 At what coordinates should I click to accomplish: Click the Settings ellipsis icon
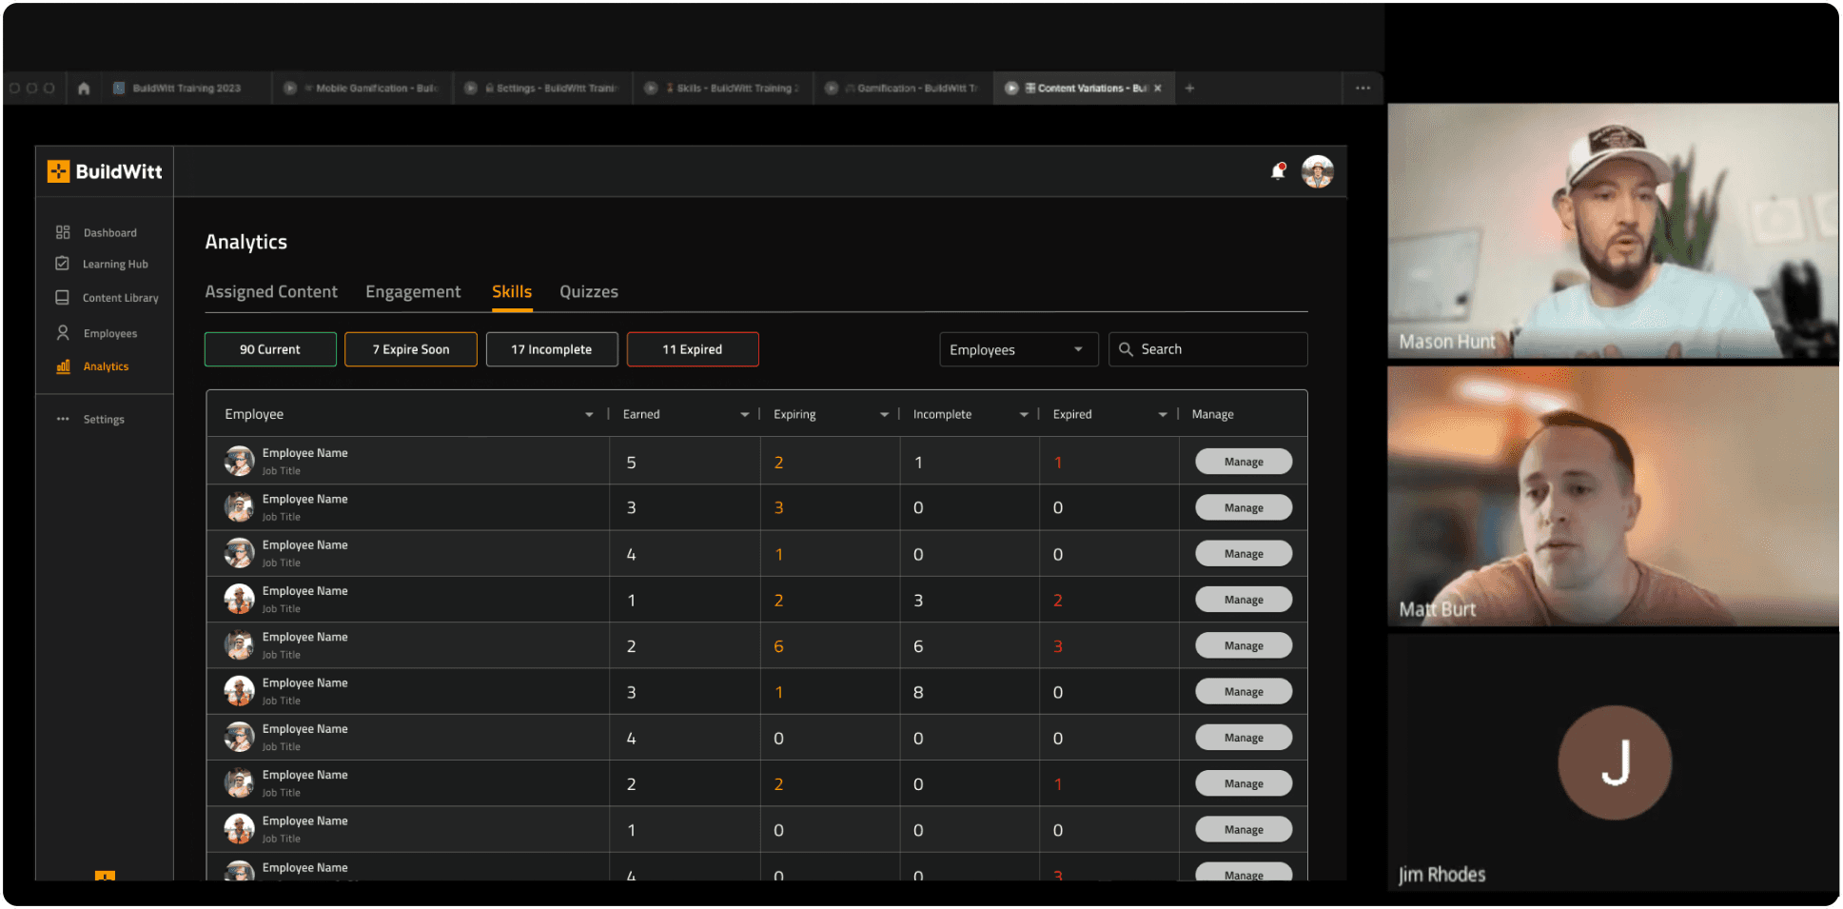[x=63, y=419]
